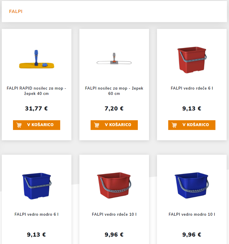Open FALPI nosilec za mop - žepek 60 cm title

pyautogui.click(x=114, y=91)
